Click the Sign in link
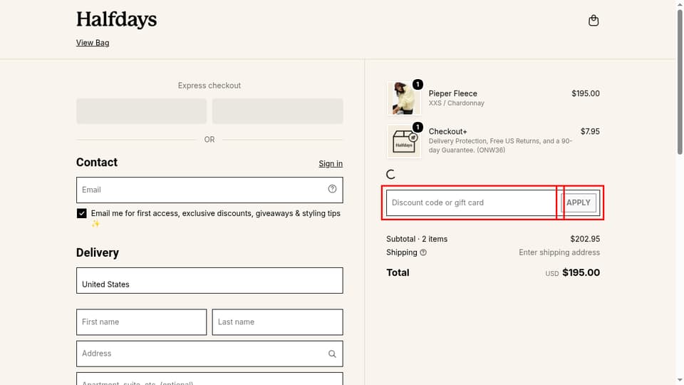The width and height of the screenshot is (684, 385). tap(330, 164)
